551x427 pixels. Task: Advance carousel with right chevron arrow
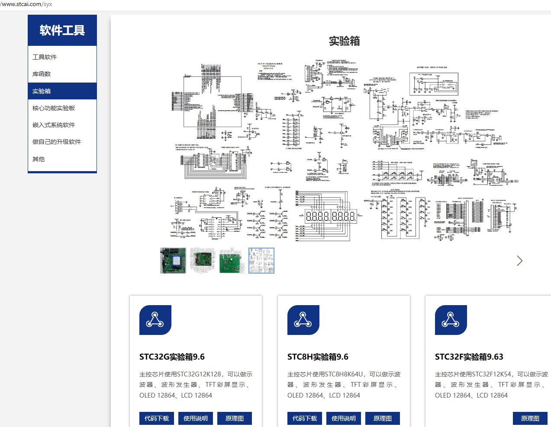519,261
